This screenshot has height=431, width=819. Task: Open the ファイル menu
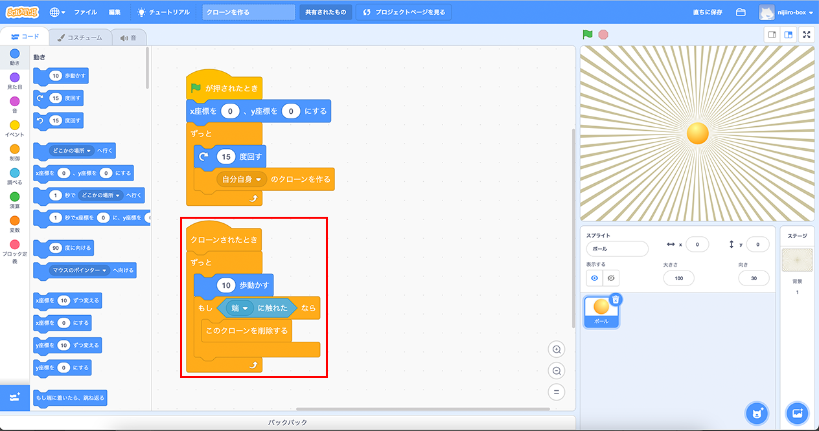pyautogui.click(x=86, y=12)
